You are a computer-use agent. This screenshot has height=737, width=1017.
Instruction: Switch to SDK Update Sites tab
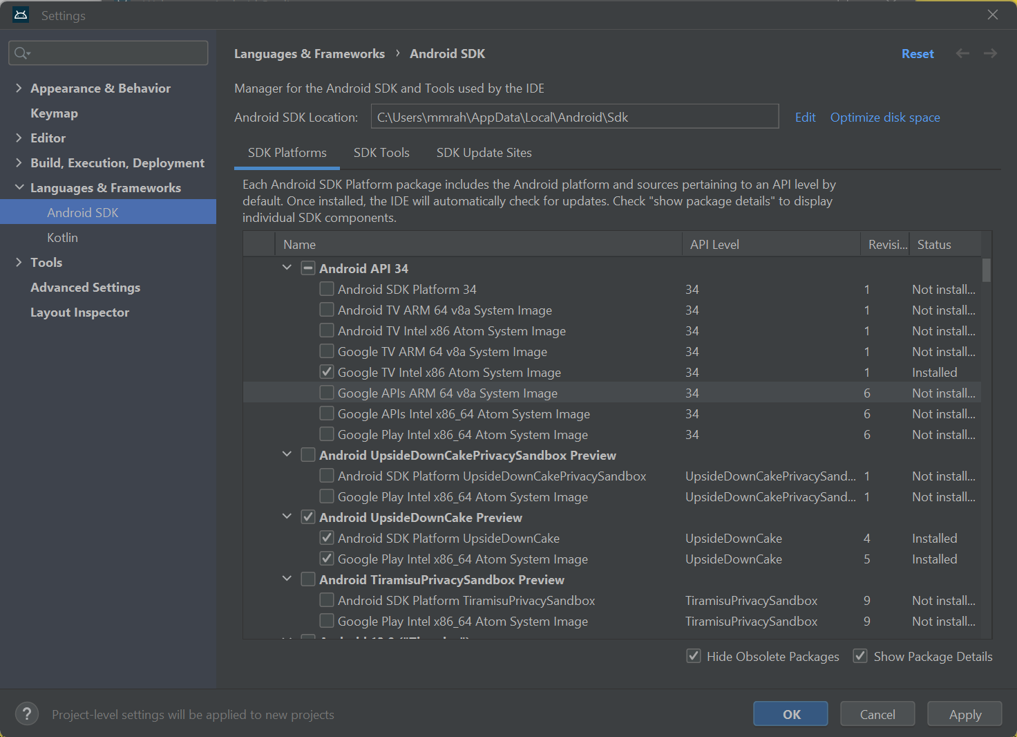coord(484,153)
